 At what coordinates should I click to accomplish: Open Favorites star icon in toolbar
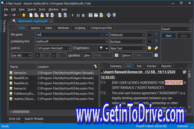tap(24, 15)
